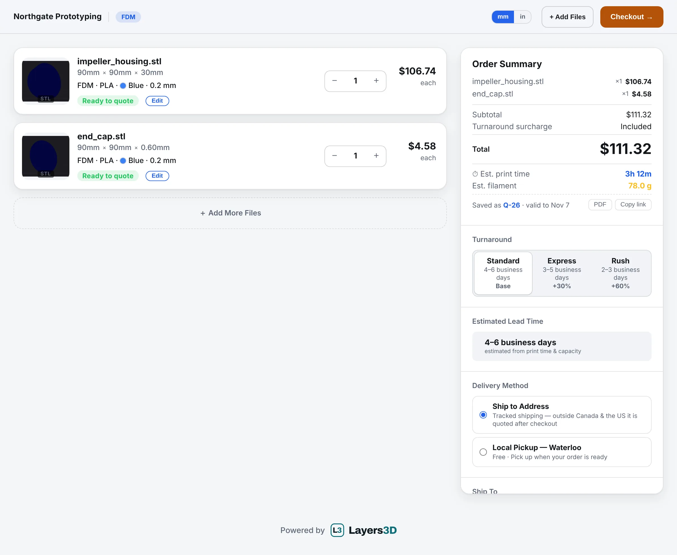This screenshot has width=677, height=555.
Task: Edit the end_cap.stl settings
Action: click(x=157, y=176)
